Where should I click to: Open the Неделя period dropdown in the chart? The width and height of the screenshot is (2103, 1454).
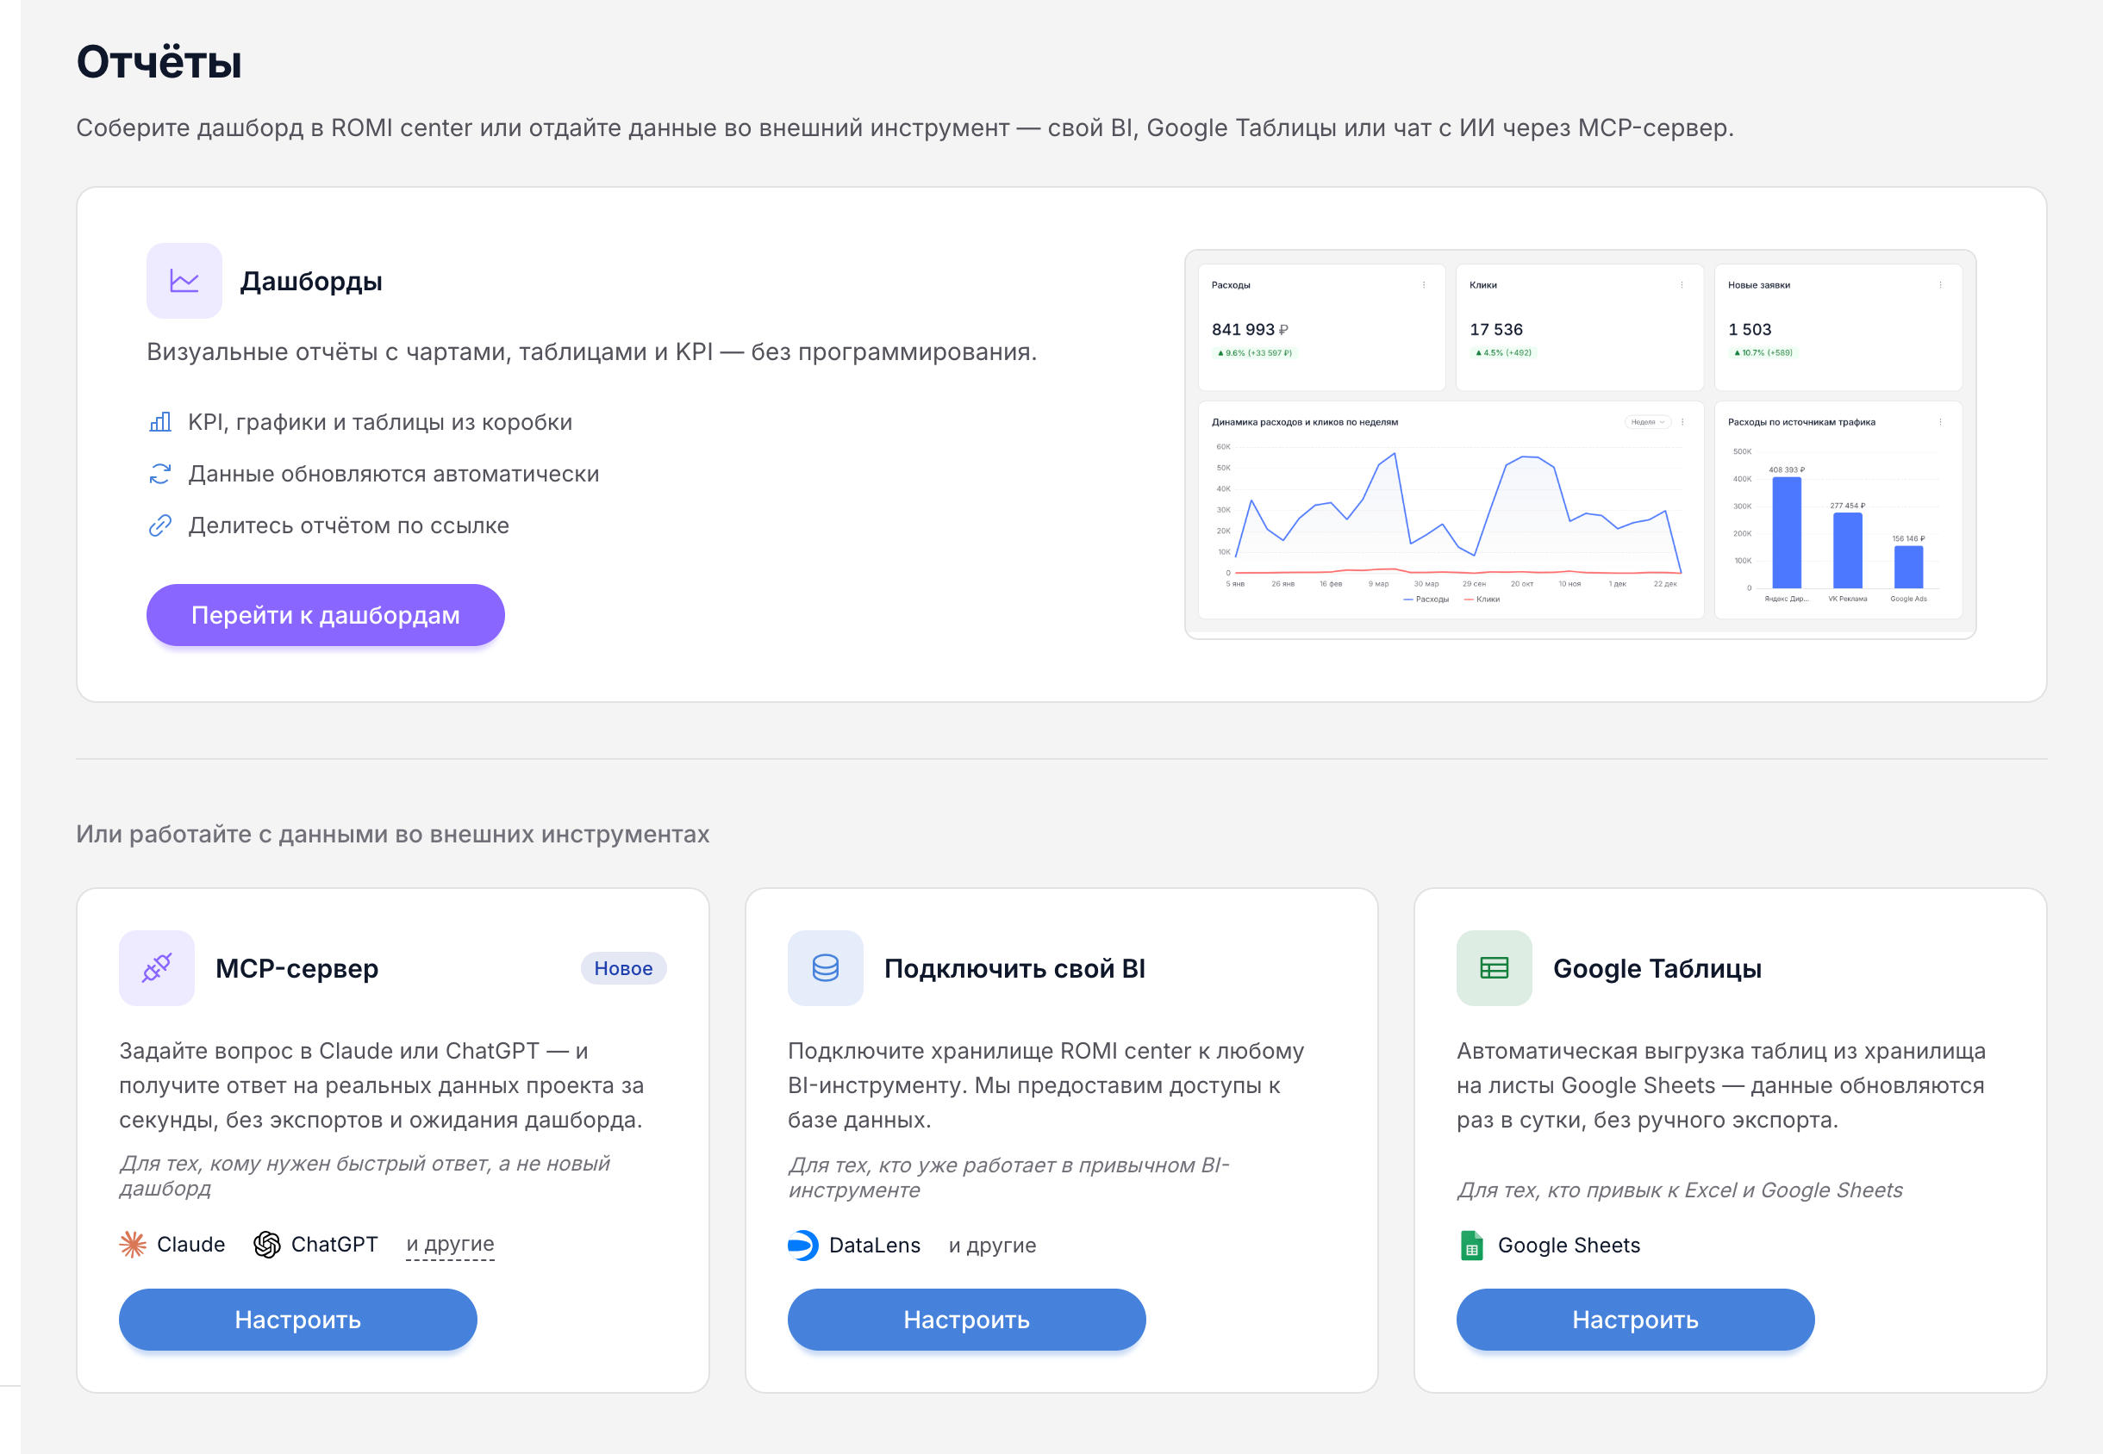1648,422
